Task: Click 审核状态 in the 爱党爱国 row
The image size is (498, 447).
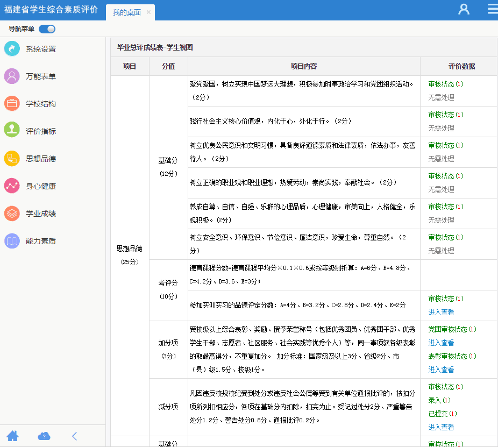Action: (x=446, y=84)
